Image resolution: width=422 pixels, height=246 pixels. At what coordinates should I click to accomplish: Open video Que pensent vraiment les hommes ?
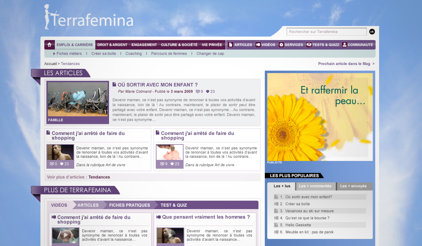[206, 217]
